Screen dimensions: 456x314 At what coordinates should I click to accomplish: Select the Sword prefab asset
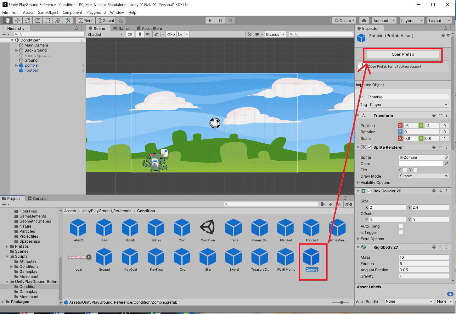point(234,260)
